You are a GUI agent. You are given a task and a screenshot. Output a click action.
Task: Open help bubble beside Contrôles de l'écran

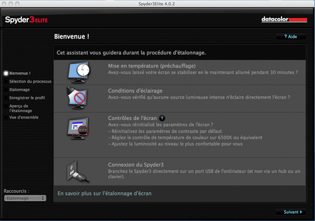(162, 118)
